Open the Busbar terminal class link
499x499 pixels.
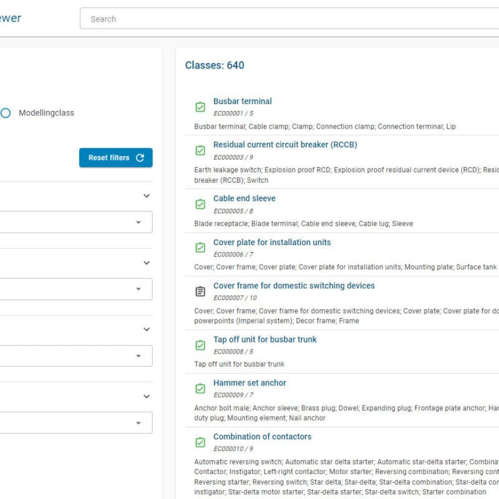[x=243, y=101]
